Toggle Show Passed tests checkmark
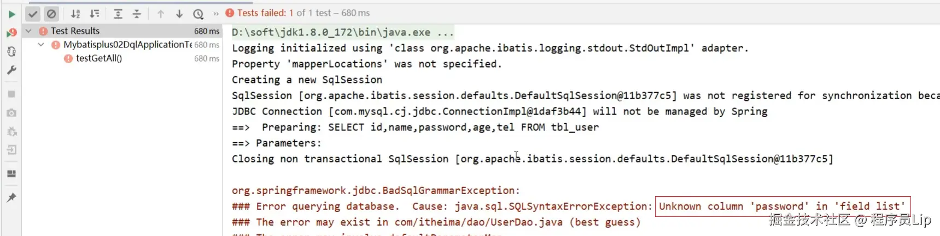 (33, 14)
